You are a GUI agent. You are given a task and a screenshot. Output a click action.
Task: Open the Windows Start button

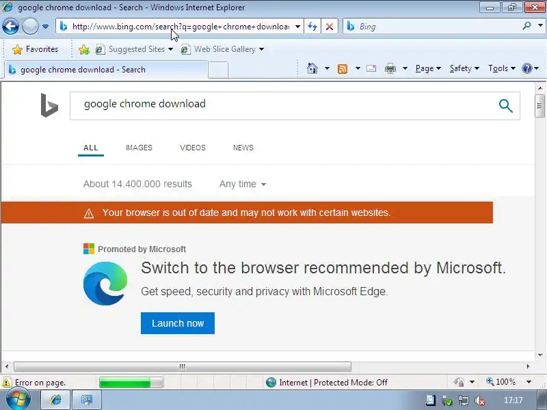coord(18,400)
